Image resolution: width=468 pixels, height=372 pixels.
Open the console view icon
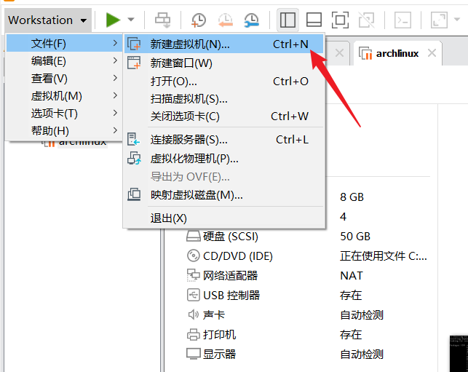[x=408, y=20]
